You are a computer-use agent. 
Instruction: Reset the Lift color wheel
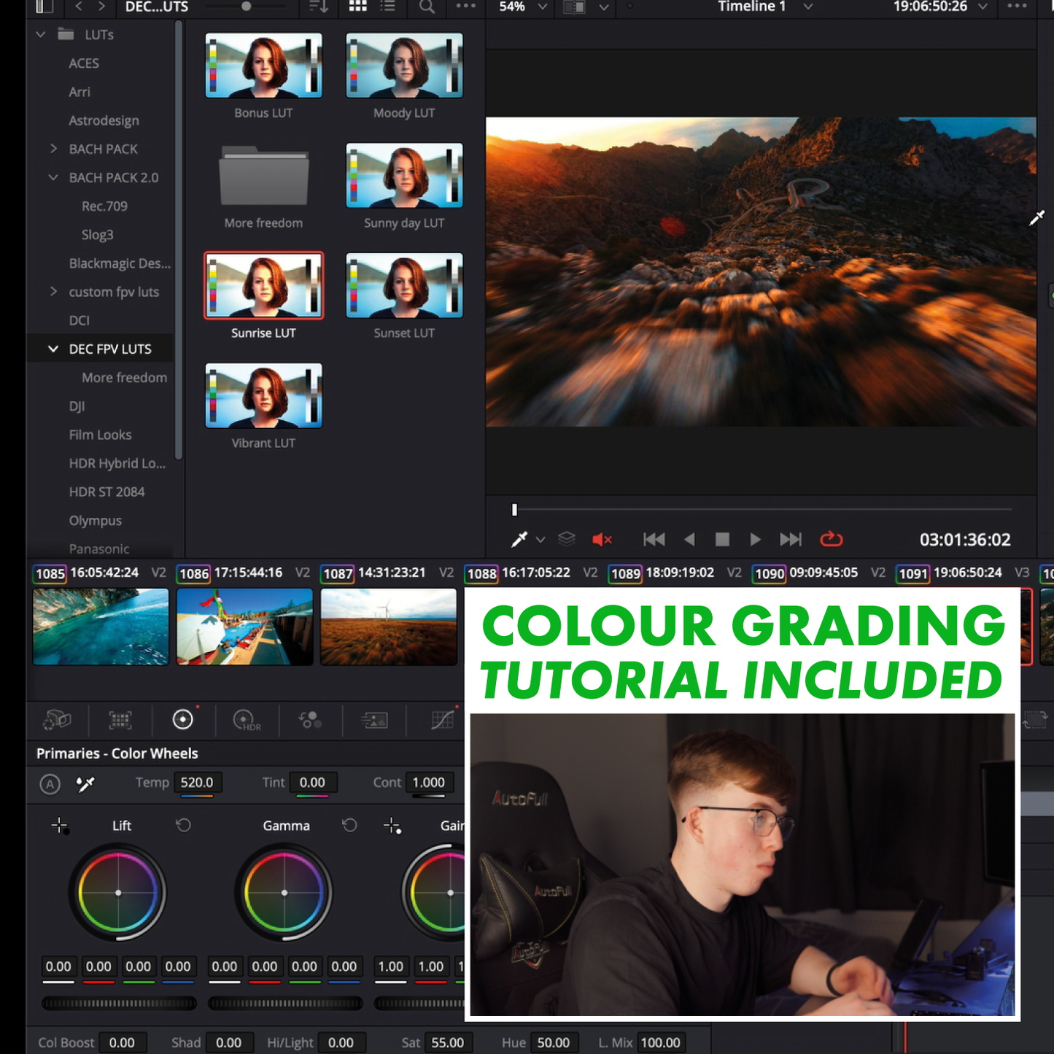tap(183, 825)
